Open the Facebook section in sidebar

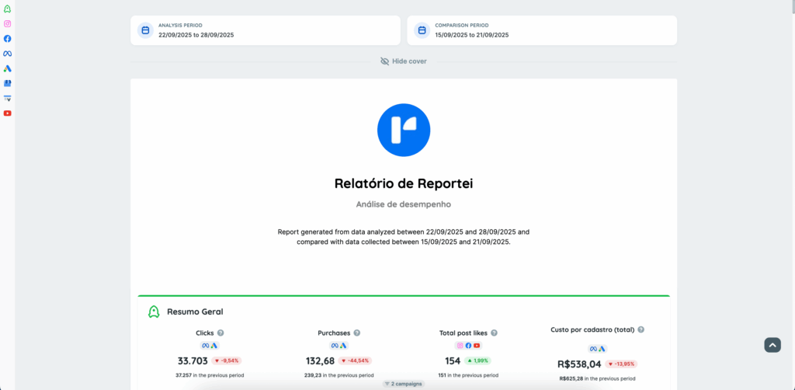[x=8, y=39]
